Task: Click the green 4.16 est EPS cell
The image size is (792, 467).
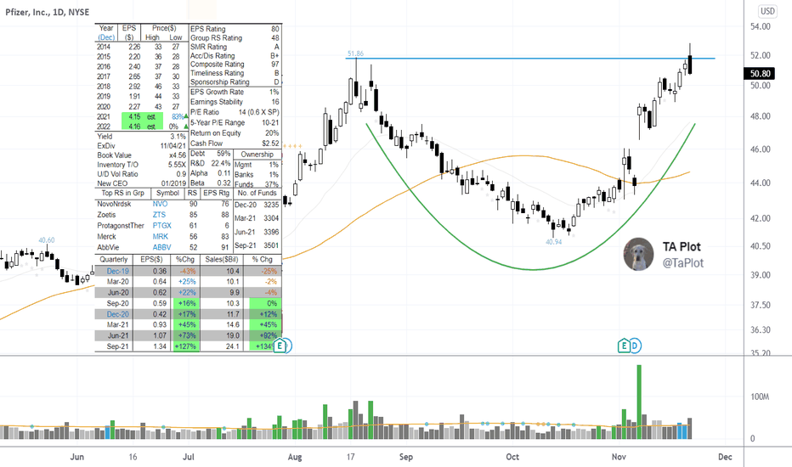Action: click(142, 127)
